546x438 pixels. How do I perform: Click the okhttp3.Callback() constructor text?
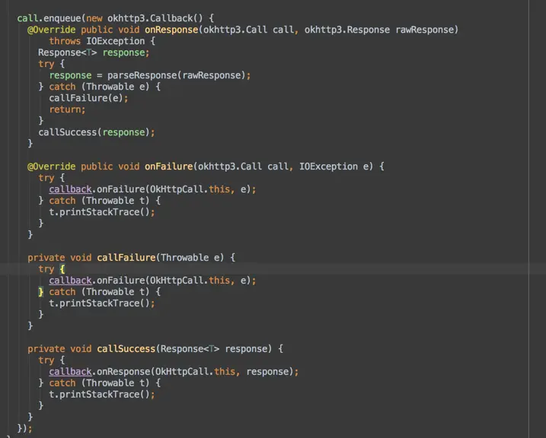coord(155,18)
